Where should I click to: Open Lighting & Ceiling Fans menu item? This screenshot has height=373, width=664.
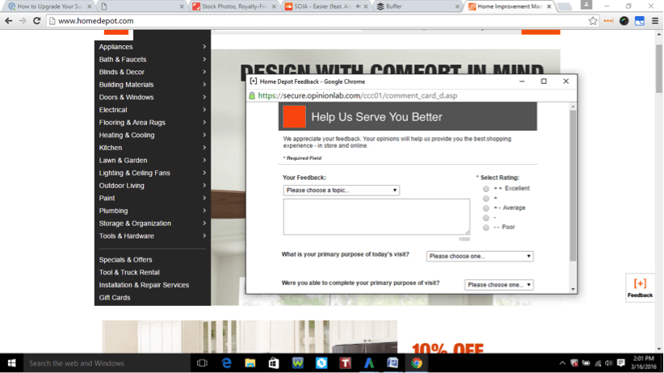coord(153,173)
